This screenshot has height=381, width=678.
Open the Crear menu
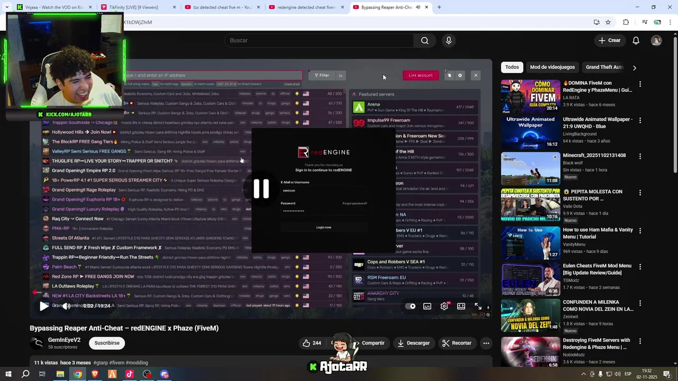coord(609,40)
